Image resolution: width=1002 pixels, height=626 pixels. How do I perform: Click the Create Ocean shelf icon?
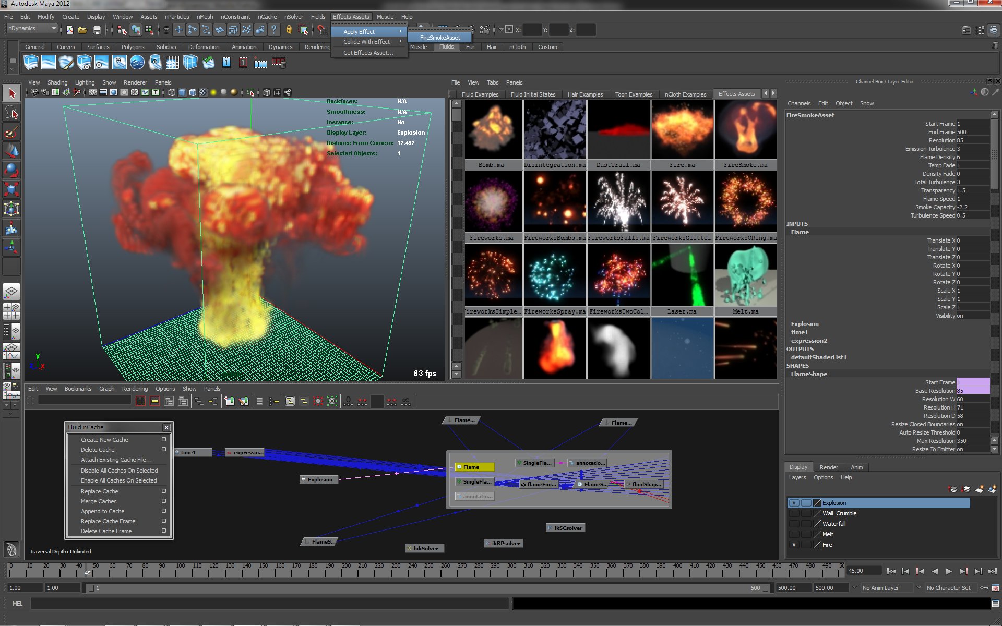[x=137, y=63]
